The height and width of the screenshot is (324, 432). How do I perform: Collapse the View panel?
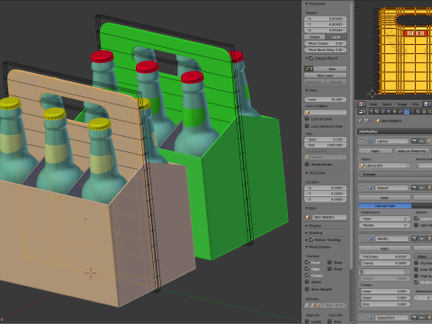pos(307,90)
